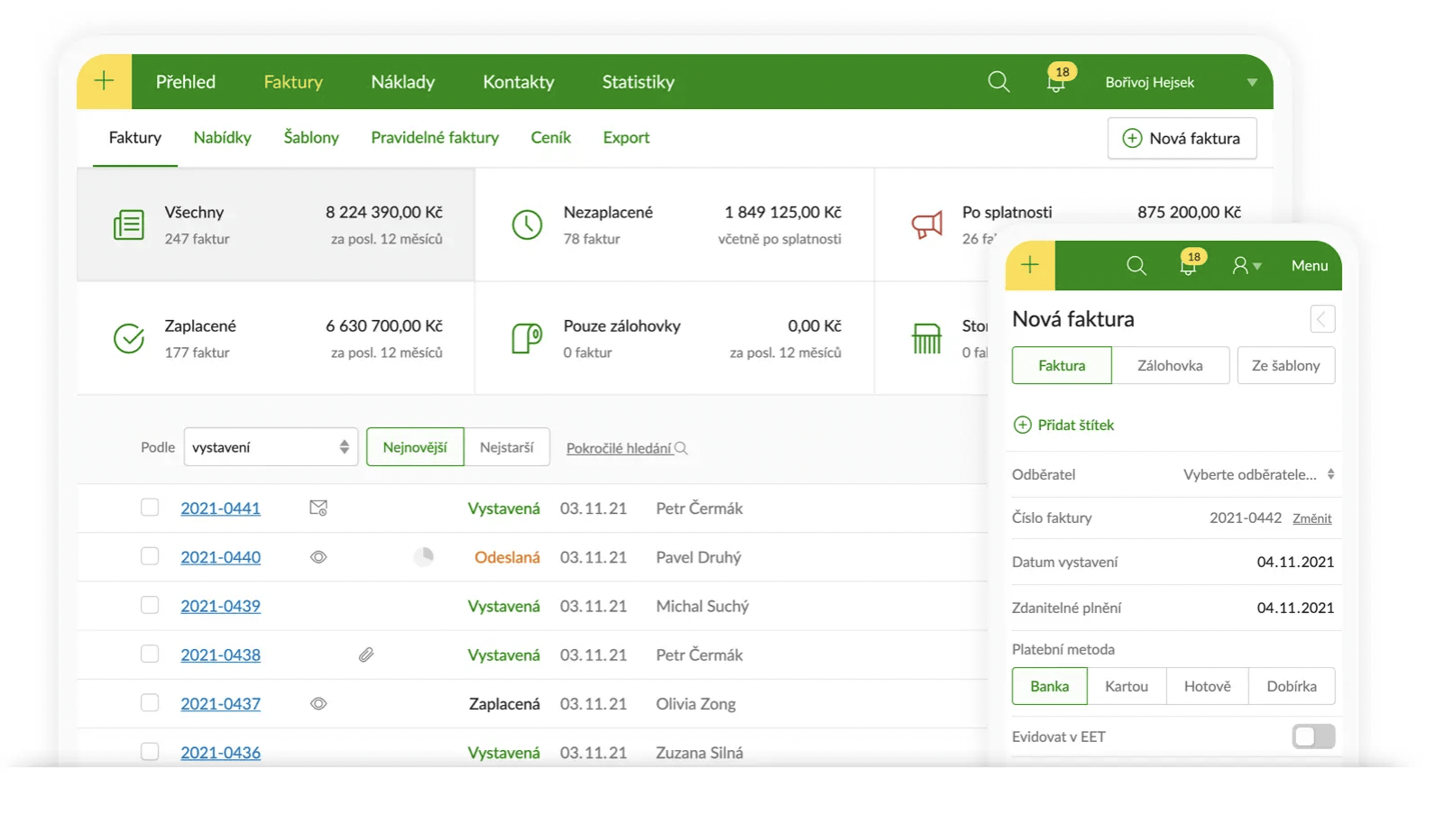Open invoice link 2021-0441
The height and width of the screenshot is (815, 1454).
pyautogui.click(x=221, y=508)
